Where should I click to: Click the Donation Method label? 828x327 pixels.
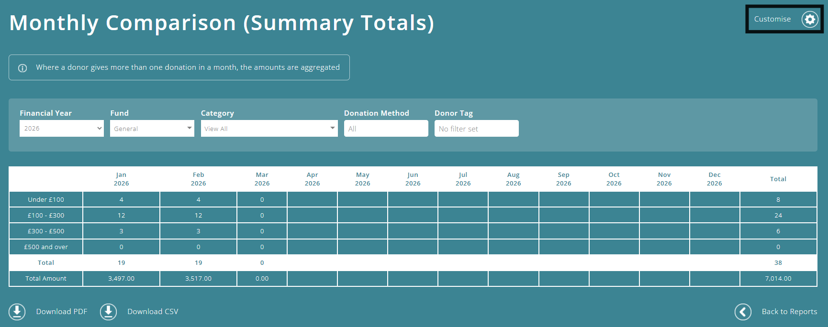(377, 113)
